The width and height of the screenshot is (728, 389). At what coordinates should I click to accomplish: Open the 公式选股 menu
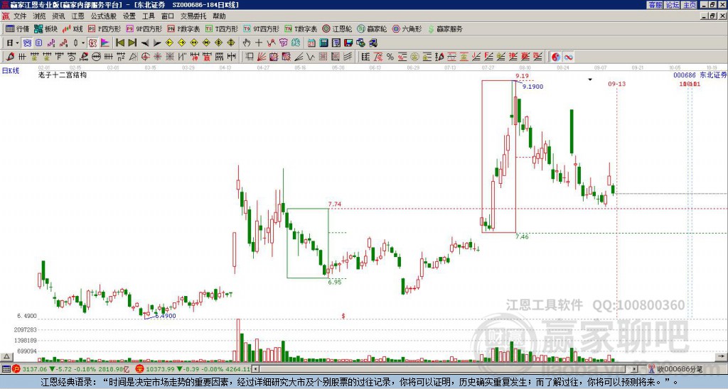coord(104,16)
